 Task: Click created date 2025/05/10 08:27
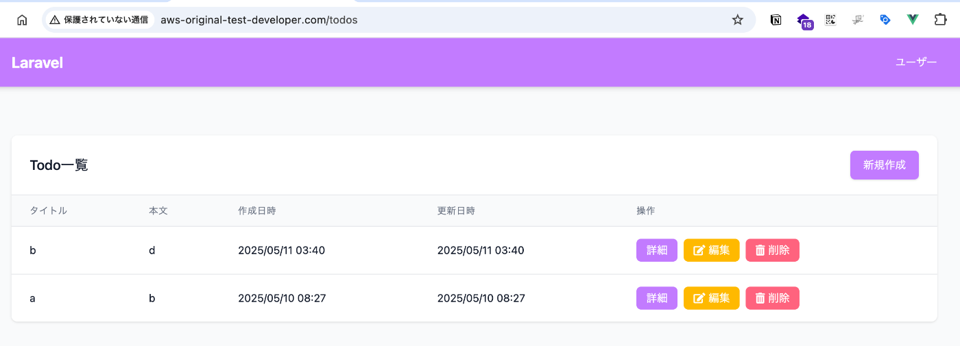click(x=282, y=298)
